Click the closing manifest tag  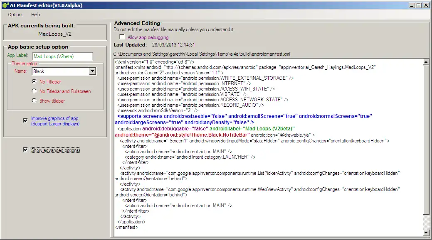point(126,228)
